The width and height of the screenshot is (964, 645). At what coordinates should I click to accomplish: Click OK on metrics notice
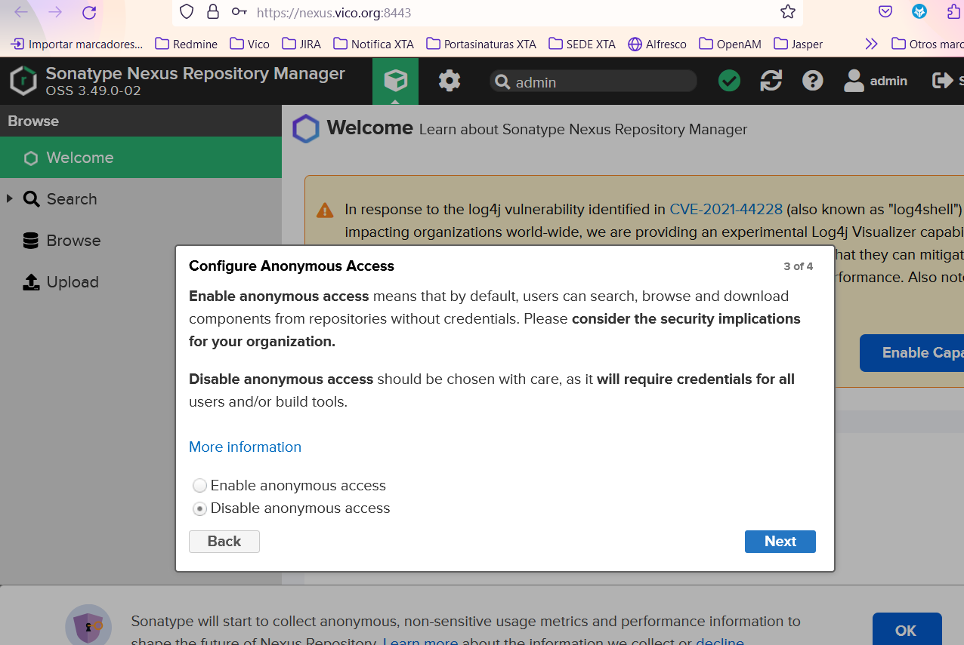click(907, 631)
